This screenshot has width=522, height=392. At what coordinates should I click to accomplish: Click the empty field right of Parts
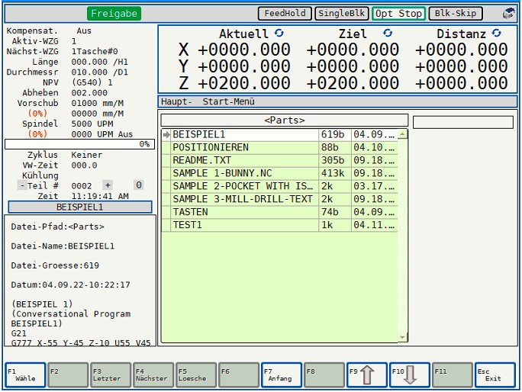point(463,122)
